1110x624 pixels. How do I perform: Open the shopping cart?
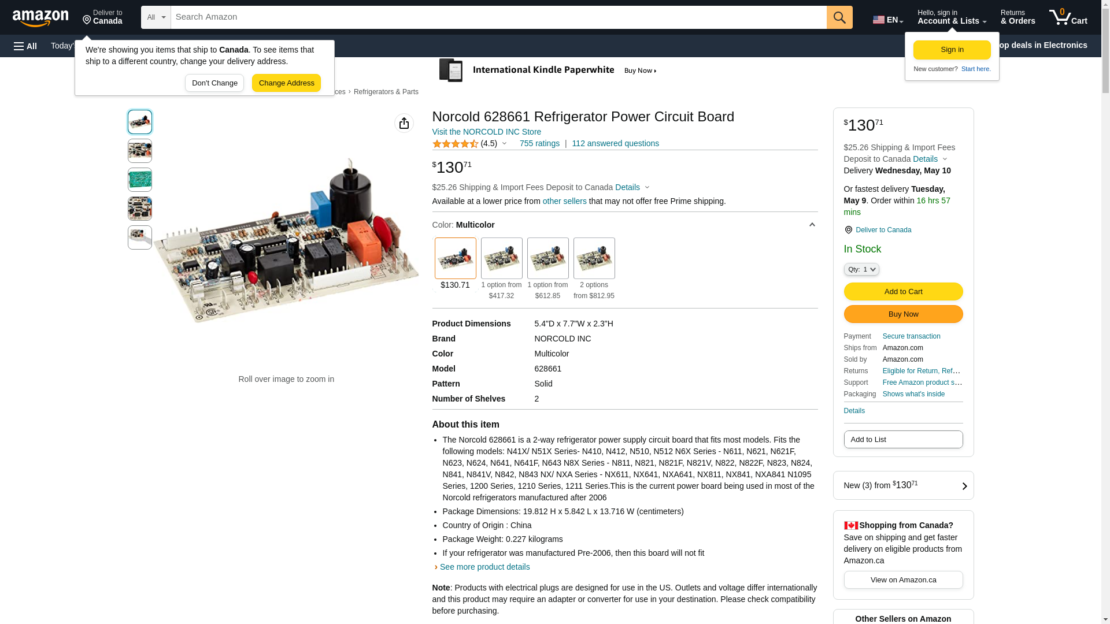[x=1068, y=17]
